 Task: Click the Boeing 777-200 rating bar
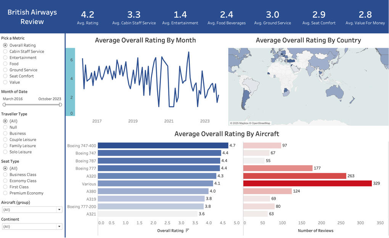pyautogui.click(x=151, y=206)
